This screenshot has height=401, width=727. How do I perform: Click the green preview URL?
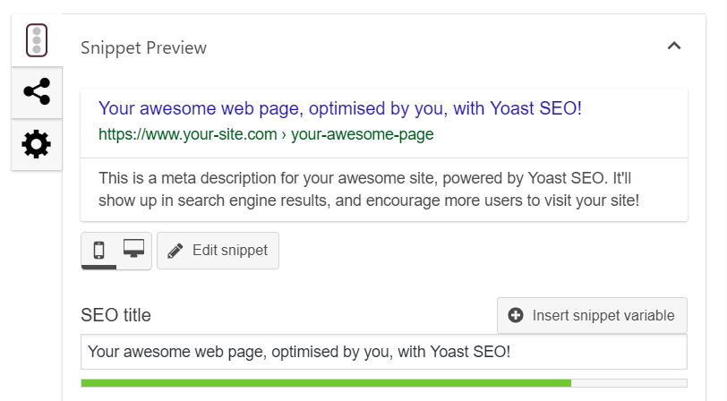coord(266,134)
